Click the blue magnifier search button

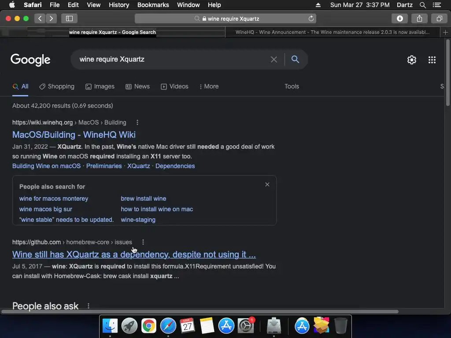(x=295, y=59)
